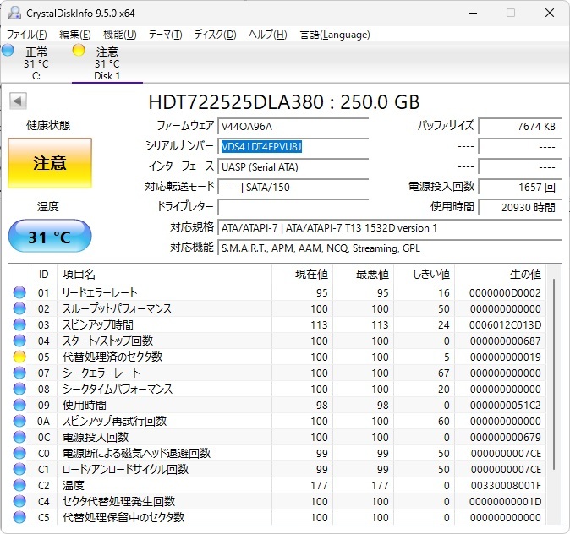Screen dimensions: 570x534
Task: Click status circle for ID C2 row
Action: [x=19, y=485]
